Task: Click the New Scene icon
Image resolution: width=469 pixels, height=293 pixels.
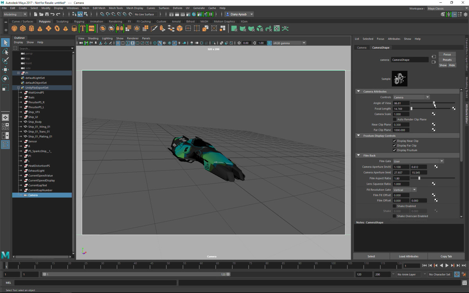Action: coord(36,14)
